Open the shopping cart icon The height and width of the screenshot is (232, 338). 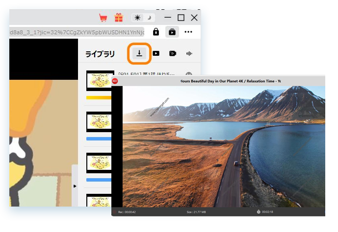pyautogui.click(x=103, y=18)
